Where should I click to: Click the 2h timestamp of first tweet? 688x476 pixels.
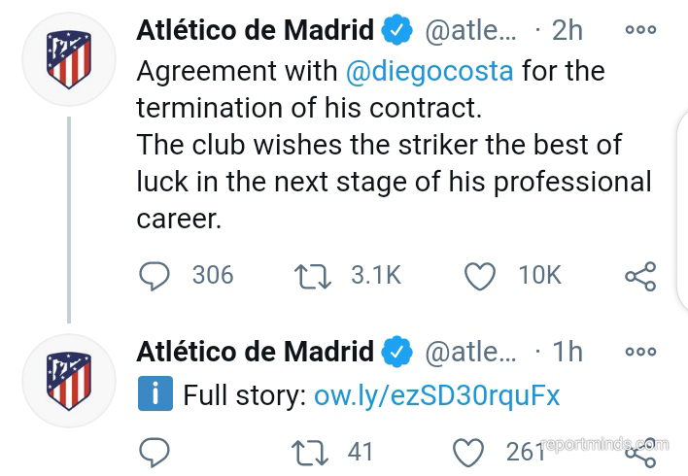tap(567, 30)
